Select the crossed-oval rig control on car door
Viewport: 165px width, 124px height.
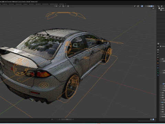[x=86, y=58]
